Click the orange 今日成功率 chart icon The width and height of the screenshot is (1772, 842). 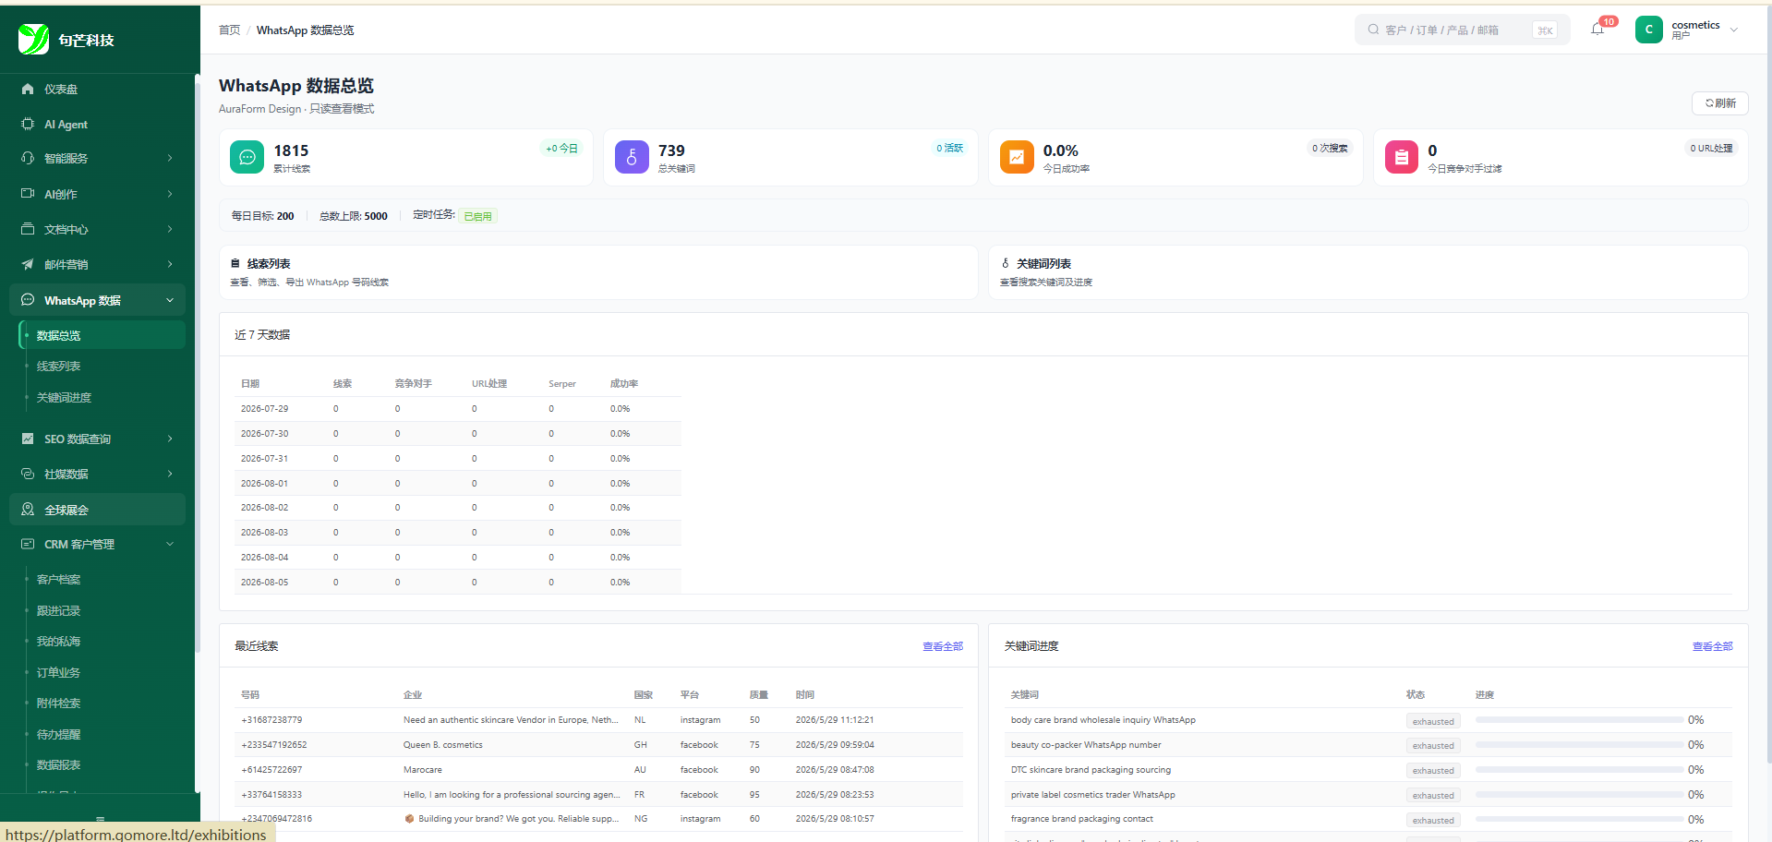coord(1017,158)
